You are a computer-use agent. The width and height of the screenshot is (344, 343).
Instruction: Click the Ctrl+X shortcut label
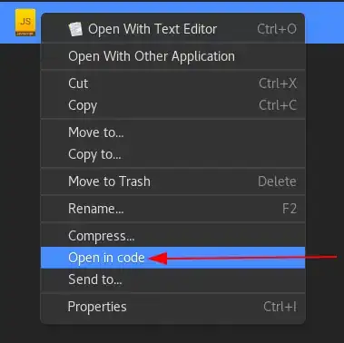[x=278, y=83]
